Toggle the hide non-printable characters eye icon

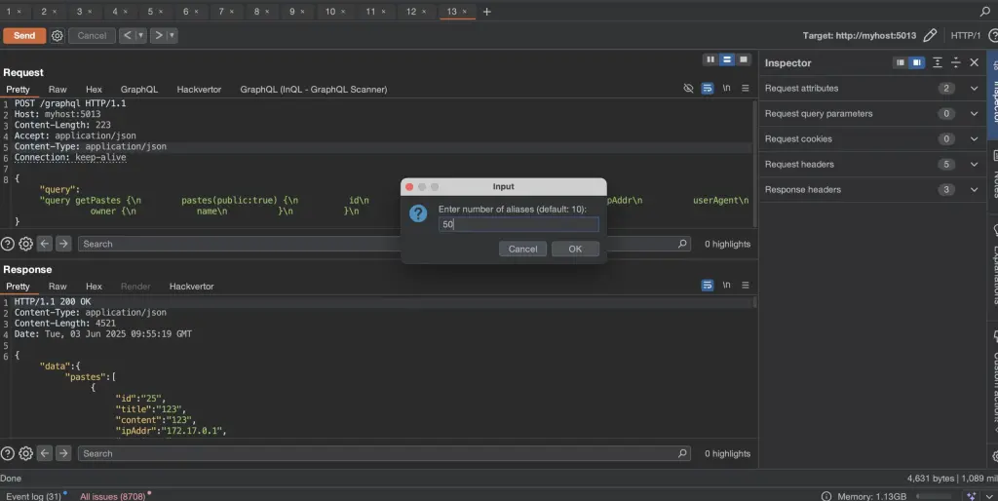pyautogui.click(x=688, y=89)
